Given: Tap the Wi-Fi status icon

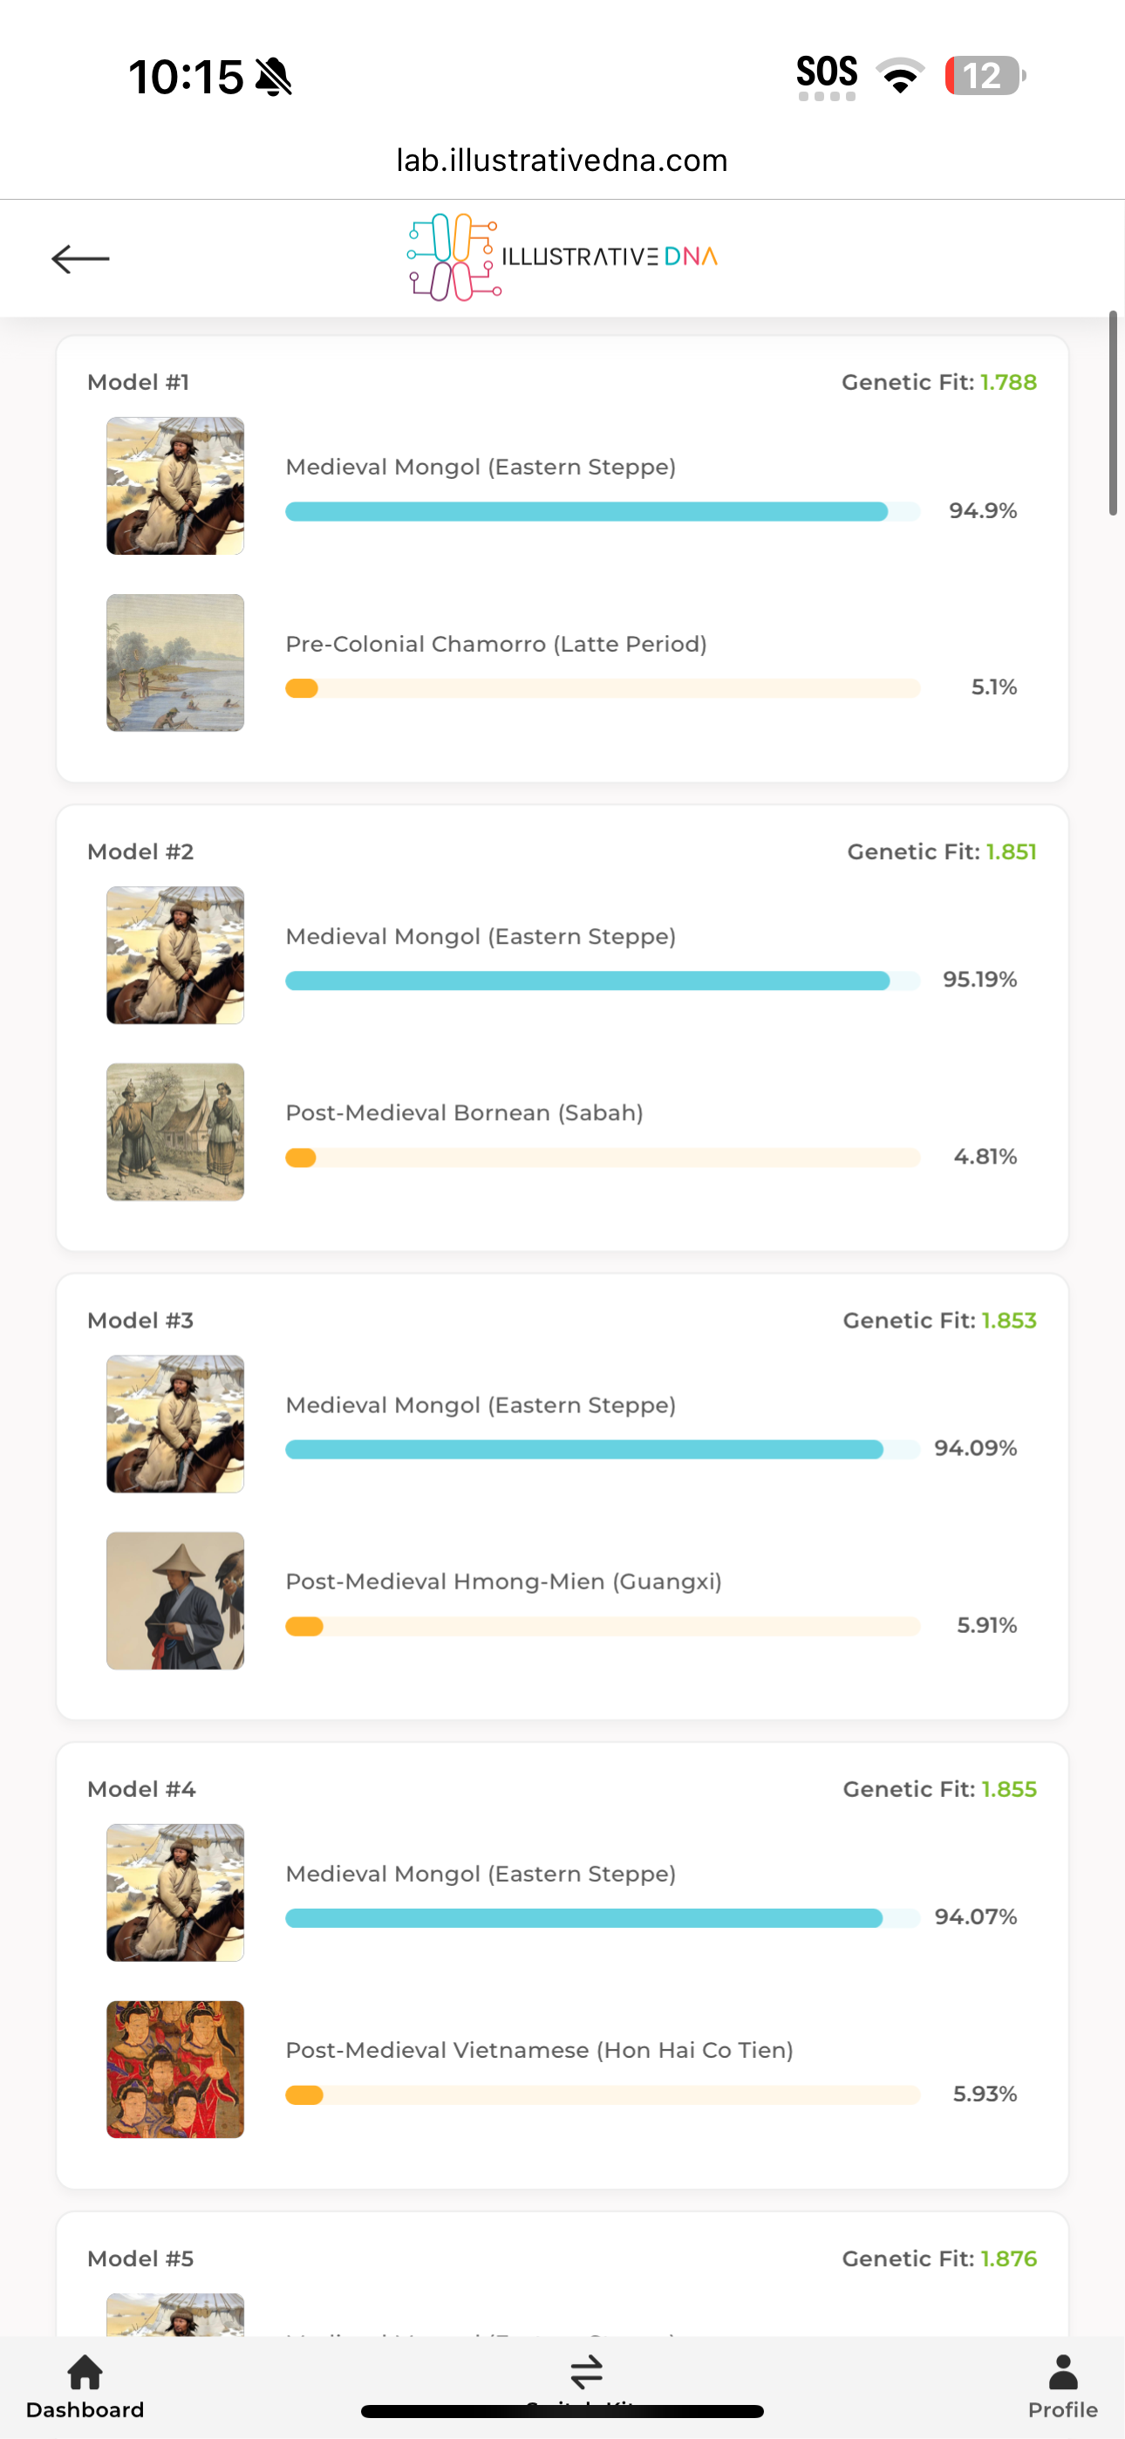Looking at the screenshot, I should [x=900, y=76].
